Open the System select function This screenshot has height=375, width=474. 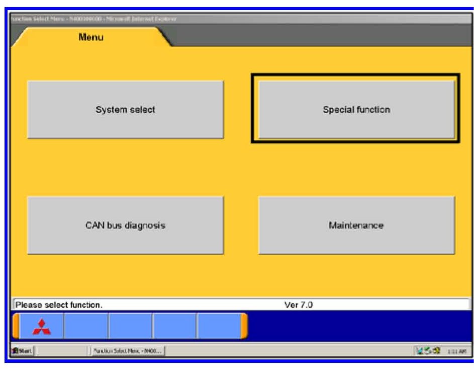[x=125, y=110]
